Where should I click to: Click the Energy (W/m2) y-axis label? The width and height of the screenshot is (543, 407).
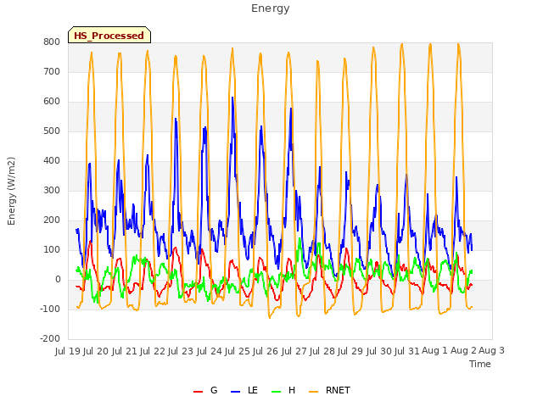[11, 191]
